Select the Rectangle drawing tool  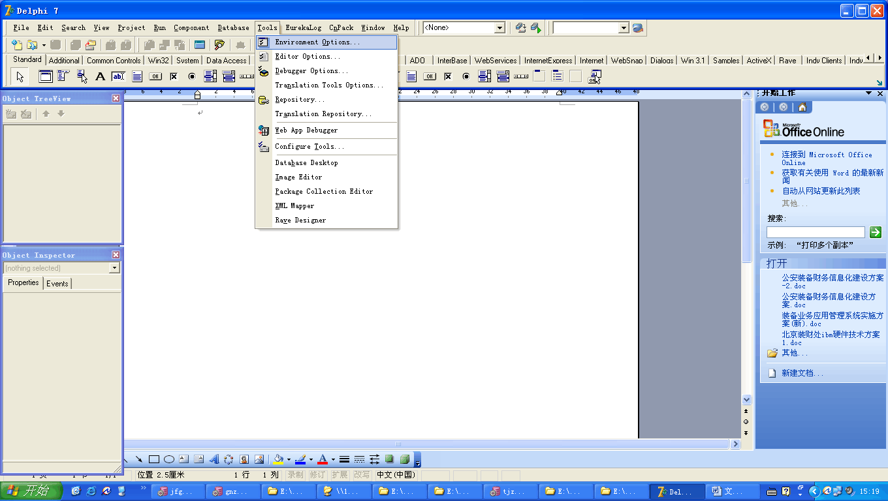click(x=154, y=459)
